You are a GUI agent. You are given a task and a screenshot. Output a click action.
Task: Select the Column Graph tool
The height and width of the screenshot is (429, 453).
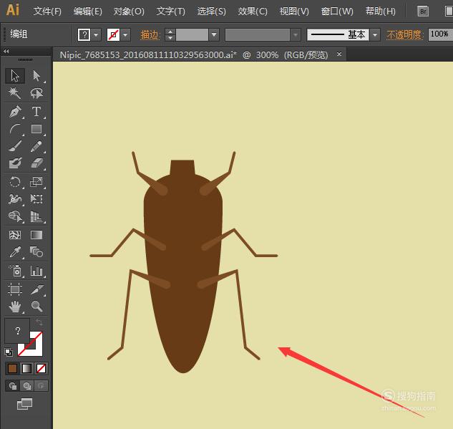tap(36, 271)
